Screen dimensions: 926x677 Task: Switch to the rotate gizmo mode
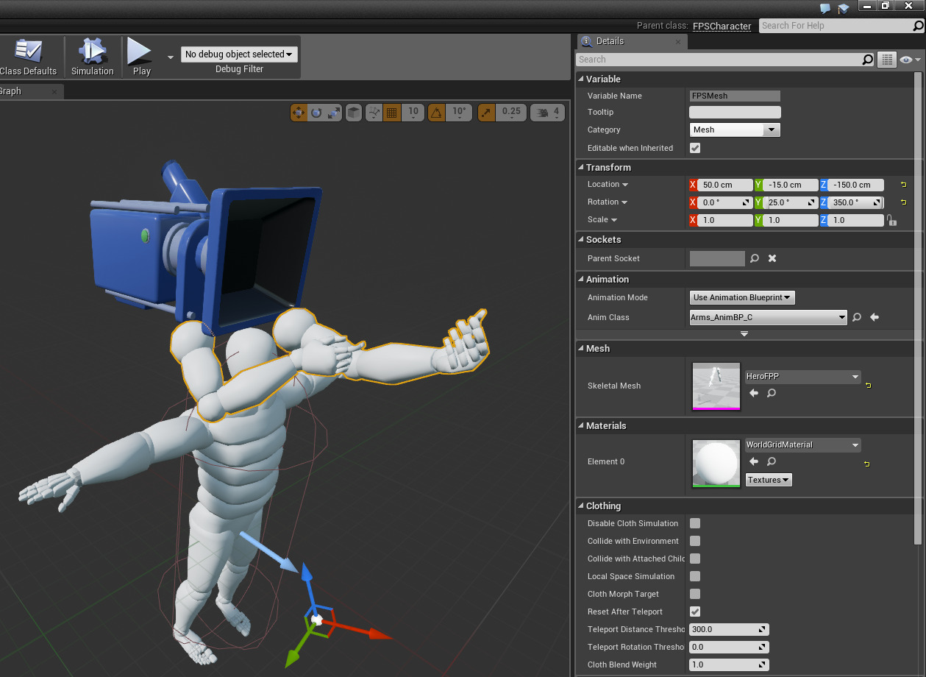point(316,113)
